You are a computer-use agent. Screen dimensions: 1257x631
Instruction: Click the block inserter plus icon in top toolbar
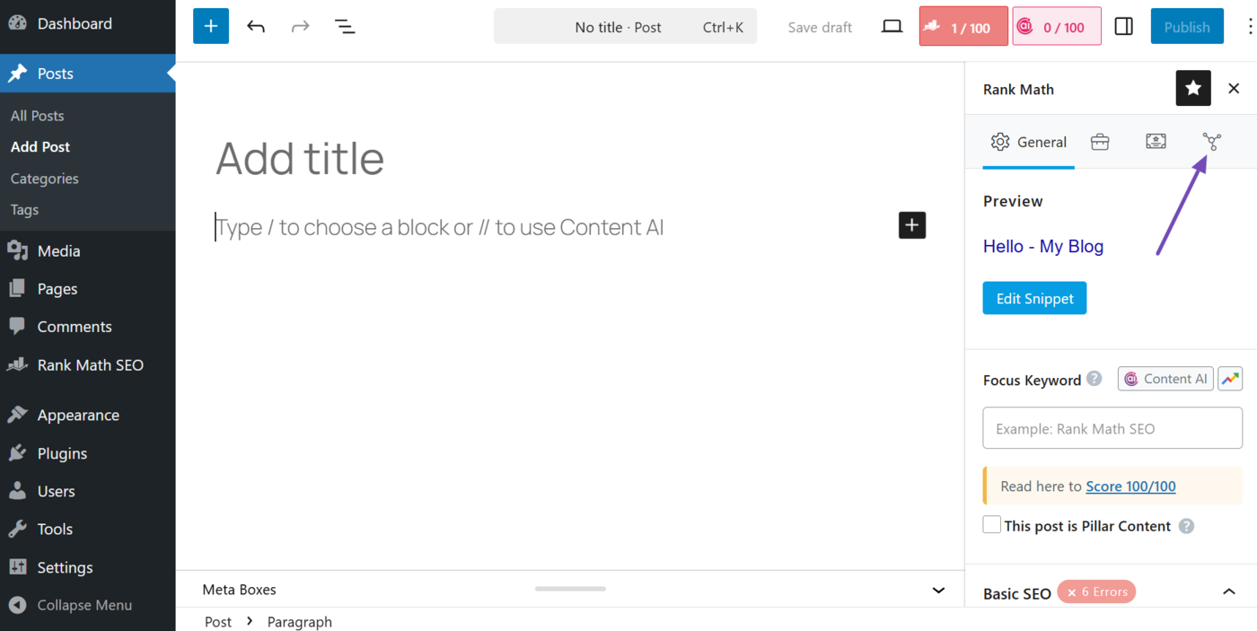pos(211,27)
